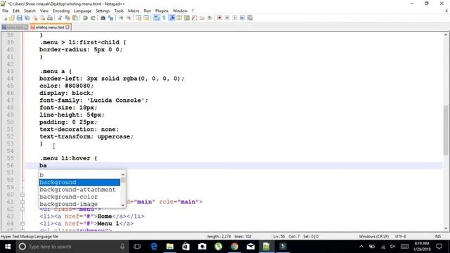The height and width of the screenshot is (253, 450).
Task: Toggle synchronized horizontal scrolling
Action: tap(146, 18)
